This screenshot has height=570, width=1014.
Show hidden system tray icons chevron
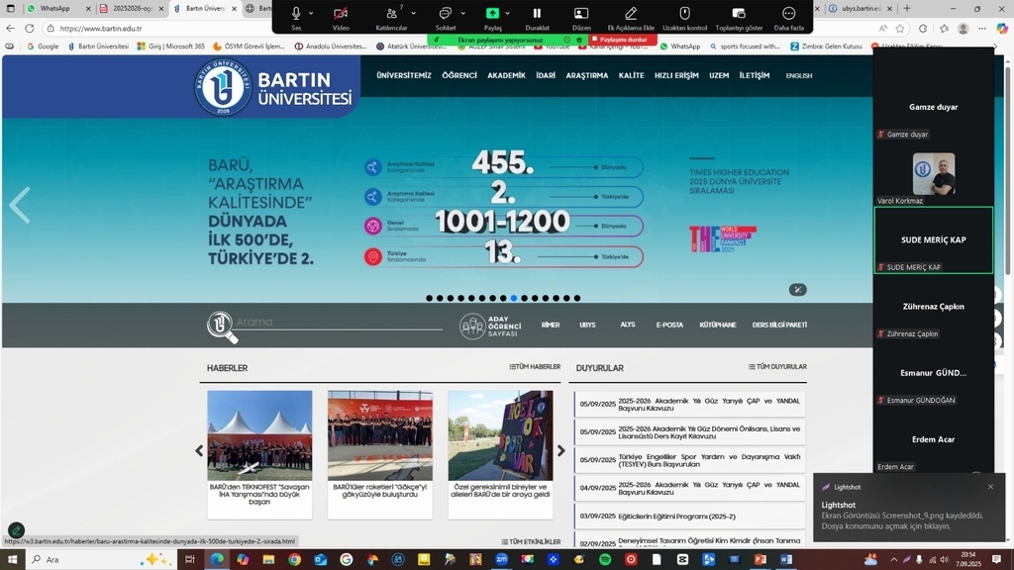(x=894, y=560)
